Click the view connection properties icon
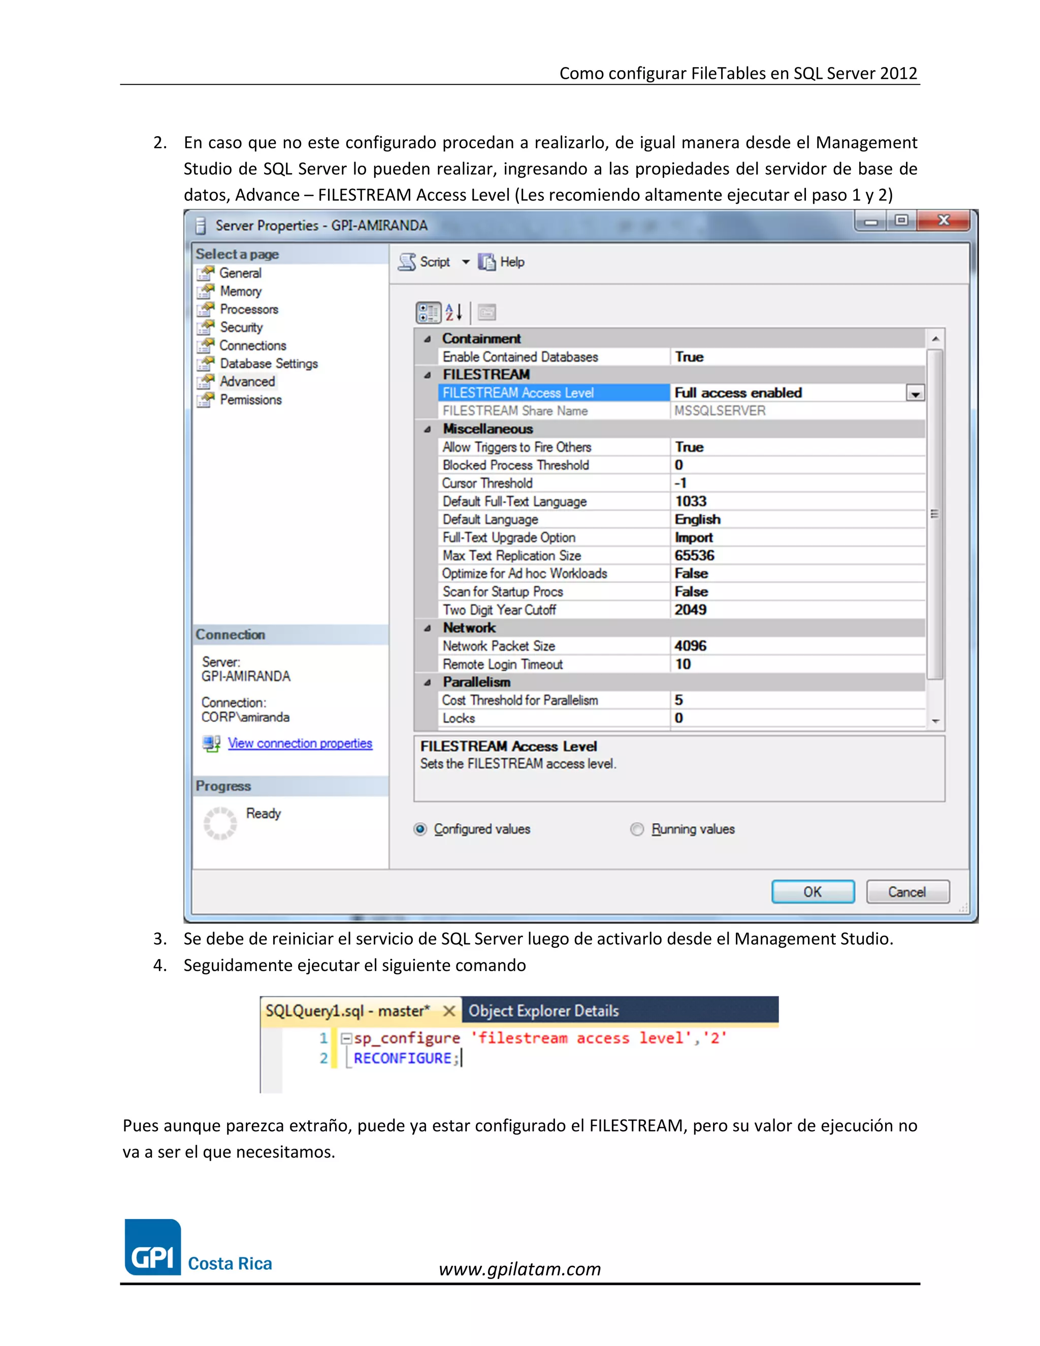 pyautogui.click(x=211, y=743)
